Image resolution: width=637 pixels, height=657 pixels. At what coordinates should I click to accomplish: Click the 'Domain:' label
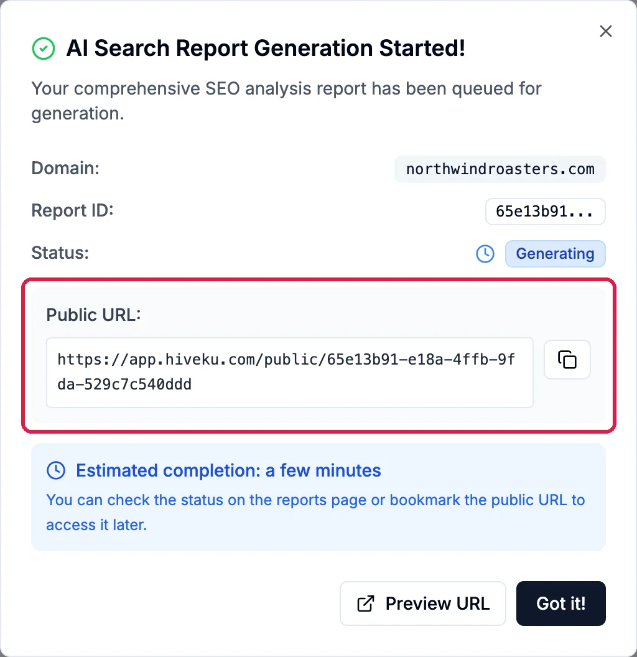pos(65,168)
